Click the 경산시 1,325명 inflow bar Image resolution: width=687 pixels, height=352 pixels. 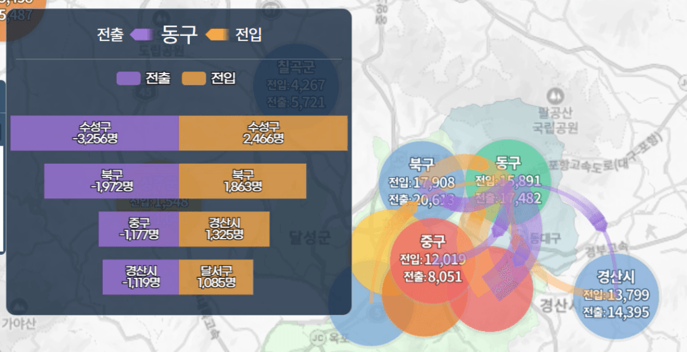[224, 229]
